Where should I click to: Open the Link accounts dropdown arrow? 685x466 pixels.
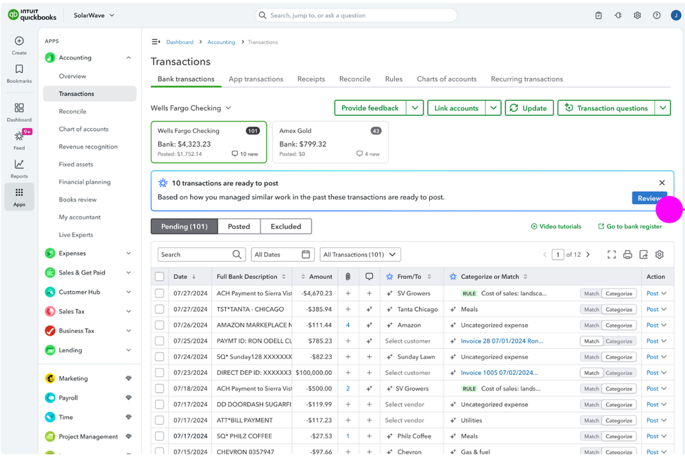(x=493, y=108)
